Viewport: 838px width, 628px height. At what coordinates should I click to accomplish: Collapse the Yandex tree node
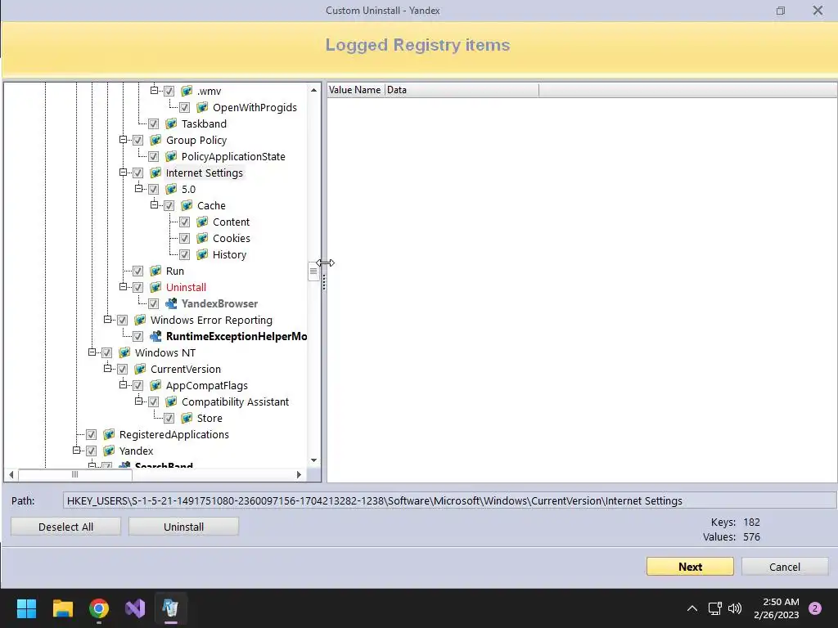pyautogui.click(x=76, y=451)
